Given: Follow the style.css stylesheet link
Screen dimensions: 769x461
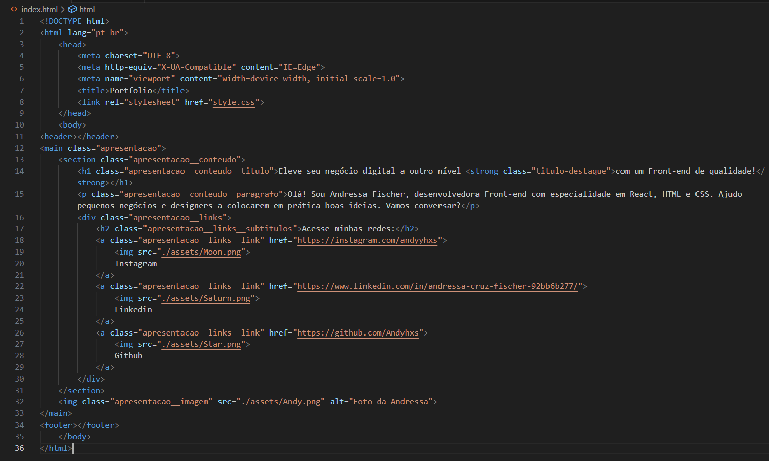Looking at the screenshot, I should click(x=234, y=102).
